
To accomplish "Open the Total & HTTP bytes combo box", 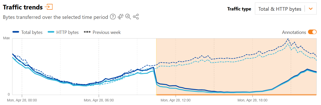I will coord(280,9).
